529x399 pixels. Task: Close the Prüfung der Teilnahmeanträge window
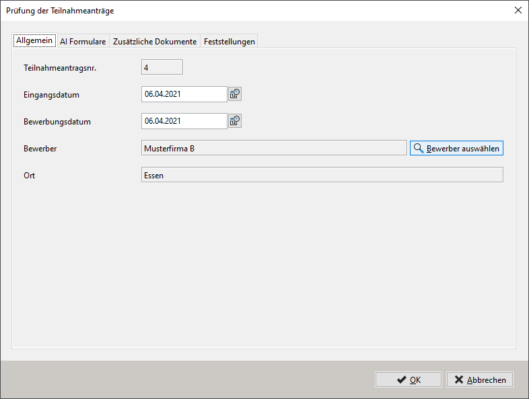click(518, 10)
